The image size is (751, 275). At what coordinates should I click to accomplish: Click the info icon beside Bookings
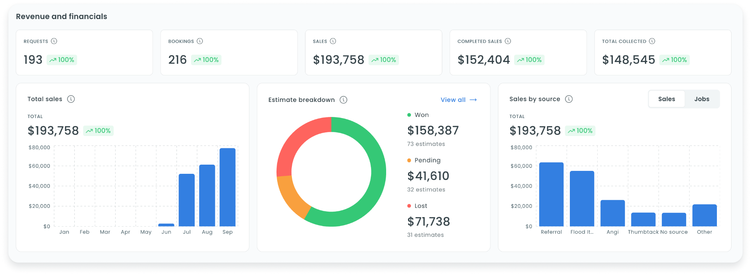click(200, 41)
